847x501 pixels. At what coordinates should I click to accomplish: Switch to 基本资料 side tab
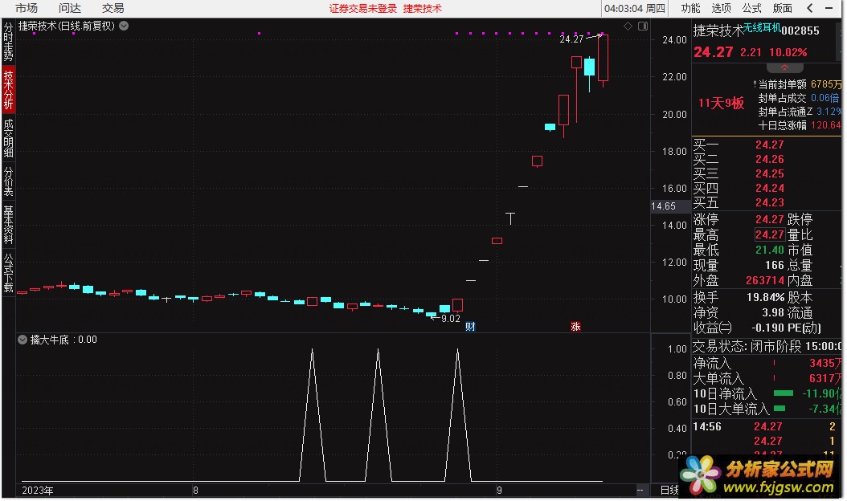coord(8,225)
